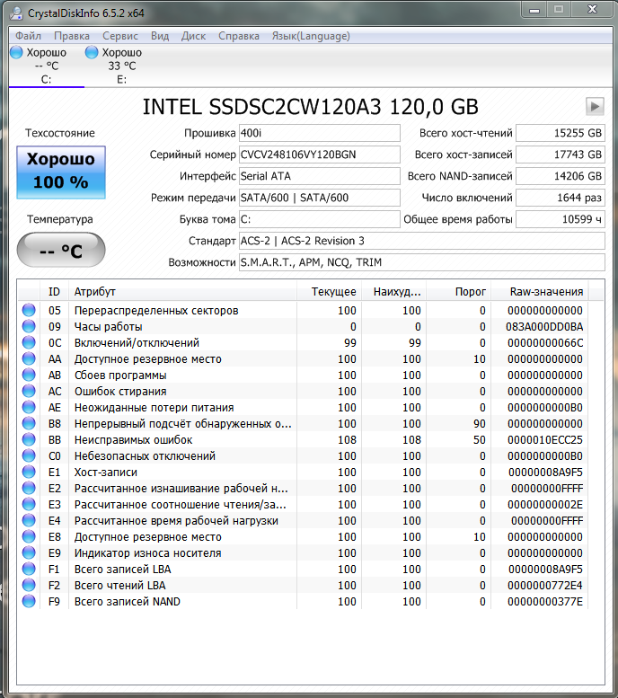618x698 pixels.
Task: Open the Сервис menu
Action: (120, 36)
